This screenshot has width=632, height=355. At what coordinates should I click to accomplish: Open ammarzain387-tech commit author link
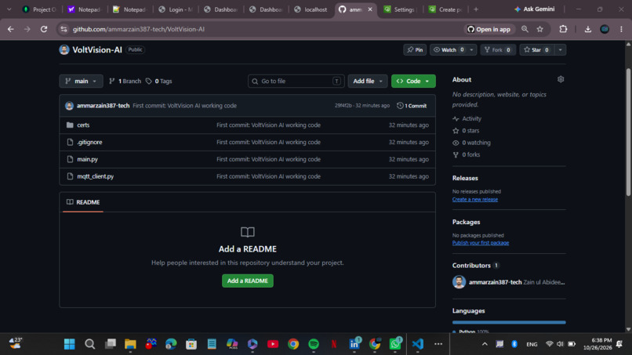click(x=103, y=106)
